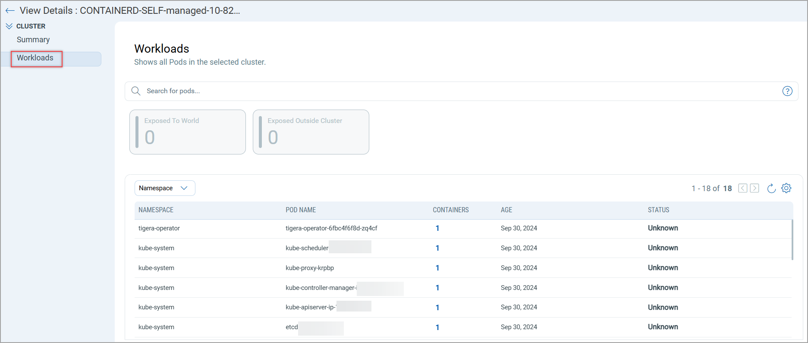Select the Exposed Outside Cluster card
The width and height of the screenshot is (808, 343).
click(311, 132)
